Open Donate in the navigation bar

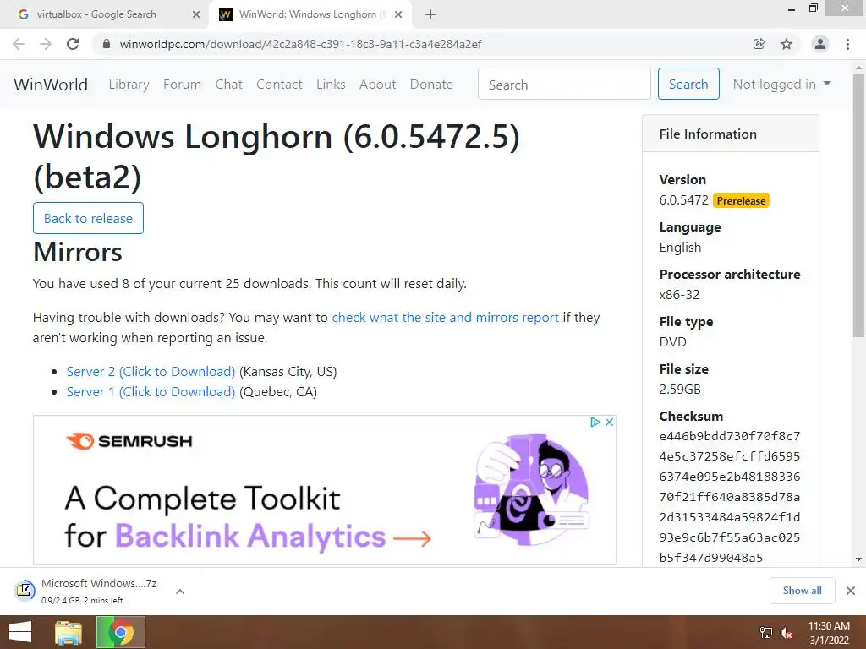(431, 85)
